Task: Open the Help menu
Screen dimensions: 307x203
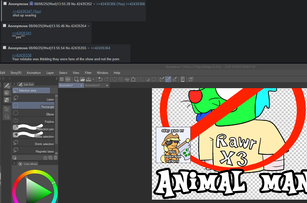Action: point(117,73)
